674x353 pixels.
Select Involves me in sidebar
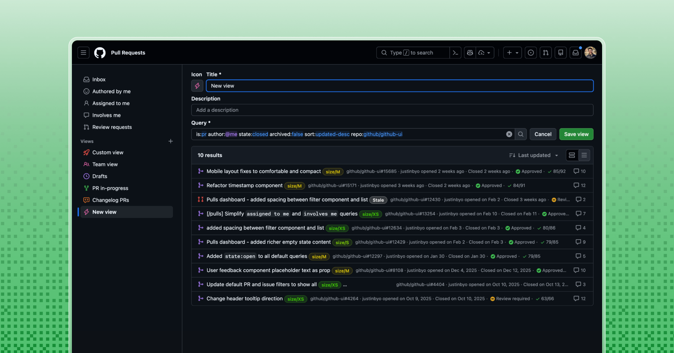pos(127,115)
